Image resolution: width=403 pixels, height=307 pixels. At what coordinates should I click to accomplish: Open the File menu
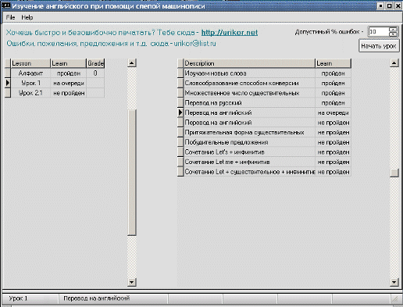pyautogui.click(x=10, y=17)
